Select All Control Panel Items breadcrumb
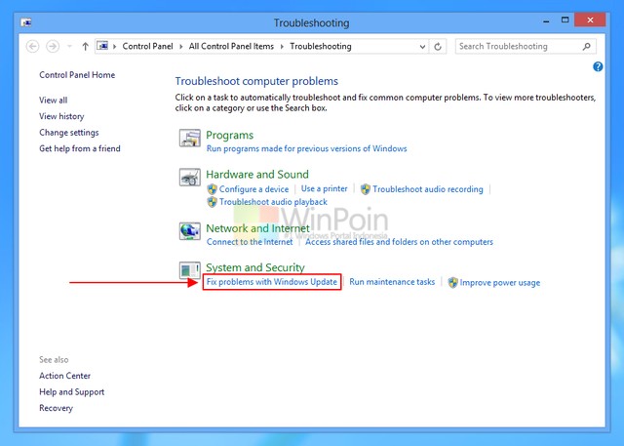624x446 pixels. point(231,46)
